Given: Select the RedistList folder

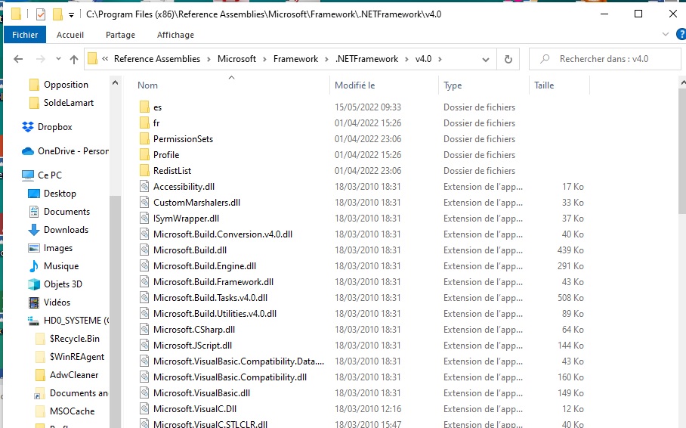Looking at the screenshot, I should point(172,171).
